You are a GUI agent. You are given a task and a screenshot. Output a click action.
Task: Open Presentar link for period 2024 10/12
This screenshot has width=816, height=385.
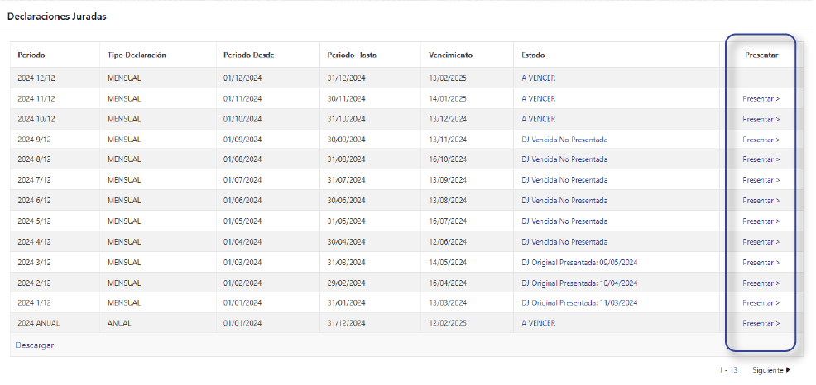click(761, 119)
